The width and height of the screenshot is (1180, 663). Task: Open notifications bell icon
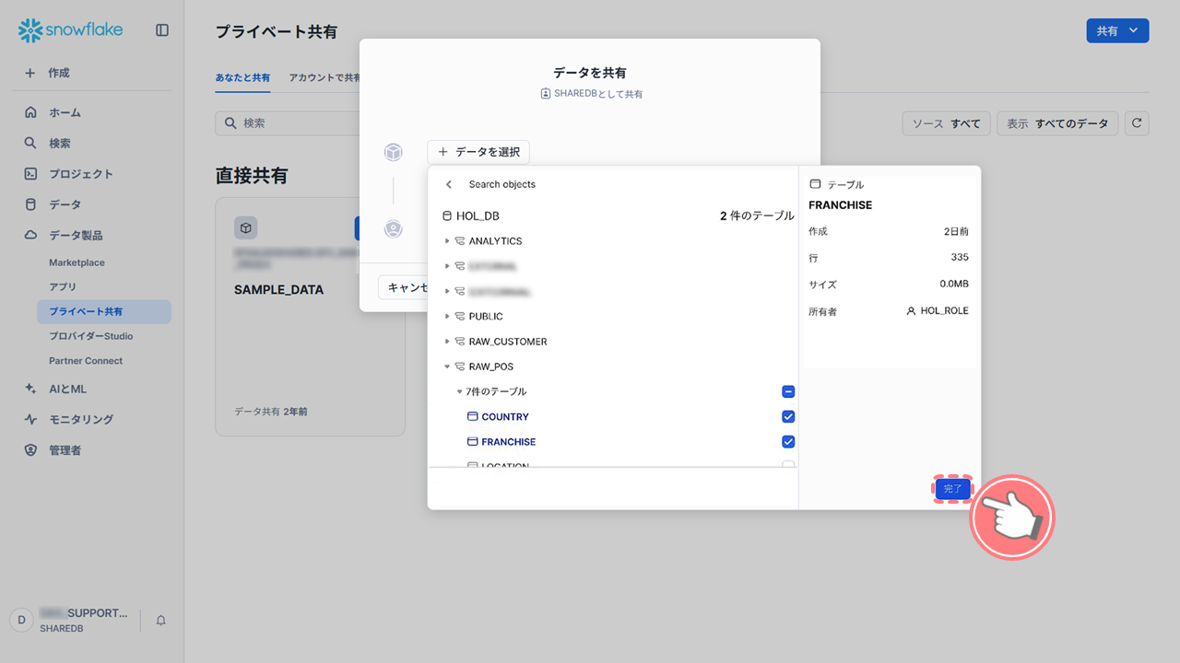161,621
